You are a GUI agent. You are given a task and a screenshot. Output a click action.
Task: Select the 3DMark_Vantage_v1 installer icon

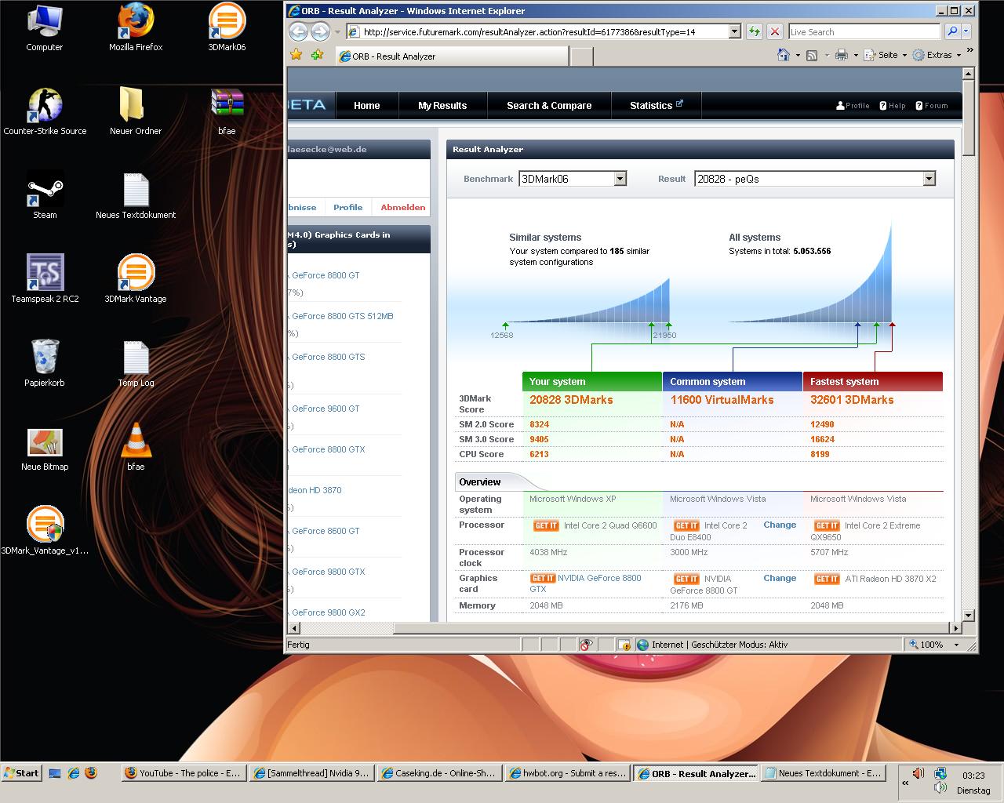pyautogui.click(x=45, y=532)
